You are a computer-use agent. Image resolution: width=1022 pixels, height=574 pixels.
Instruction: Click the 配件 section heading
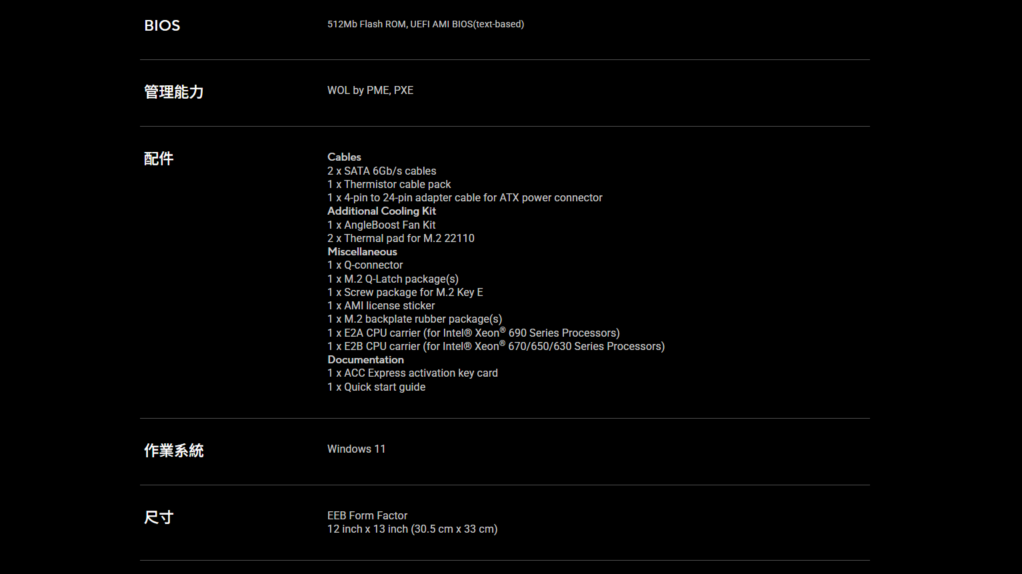coord(159,159)
